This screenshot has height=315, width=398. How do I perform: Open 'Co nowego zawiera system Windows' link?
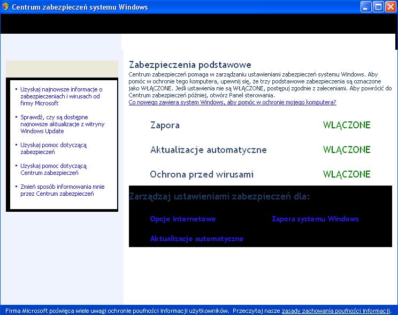tap(232, 102)
